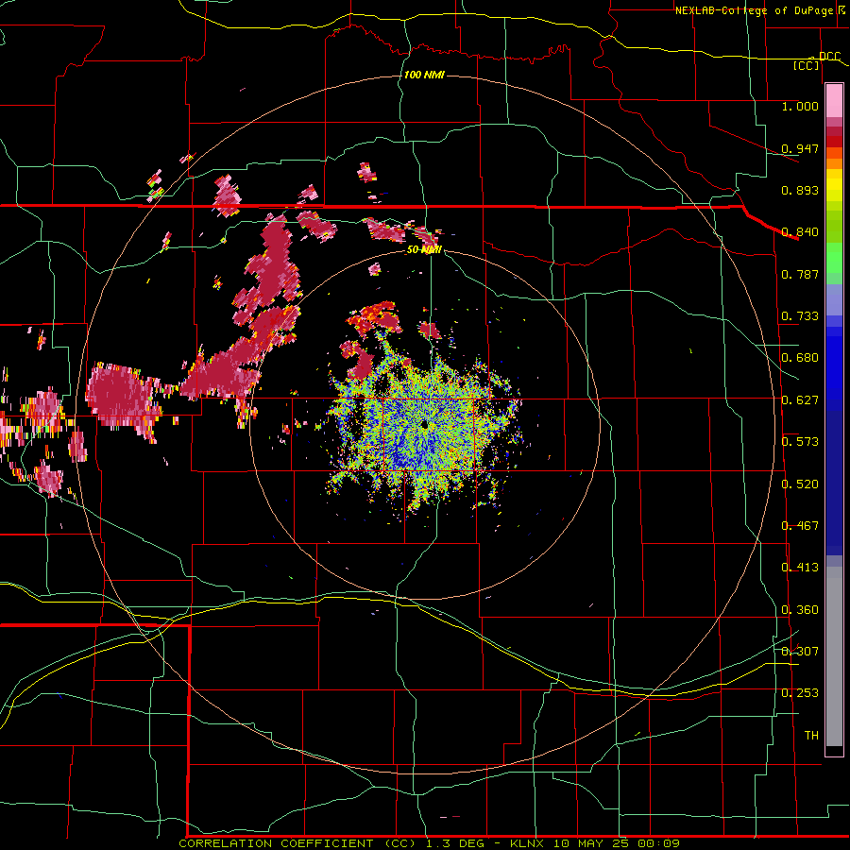
Task: Click the 1.000 value on color scale
Action: point(800,106)
